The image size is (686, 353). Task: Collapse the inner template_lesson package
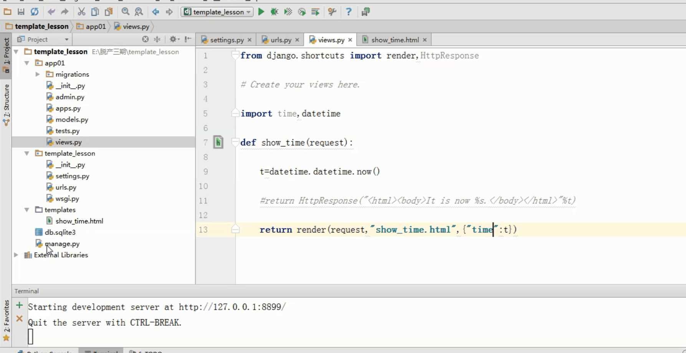(27, 153)
